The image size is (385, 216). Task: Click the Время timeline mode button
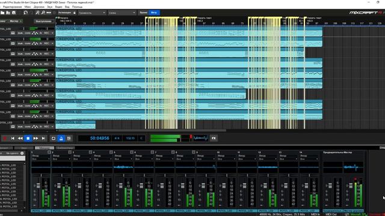point(143,13)
